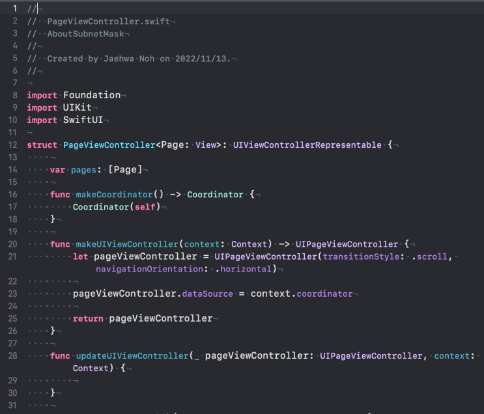This screenshot has width=484, height=414.
Task: Click the PageViewController.swift comment on line 2
Action: coord(108,21)
